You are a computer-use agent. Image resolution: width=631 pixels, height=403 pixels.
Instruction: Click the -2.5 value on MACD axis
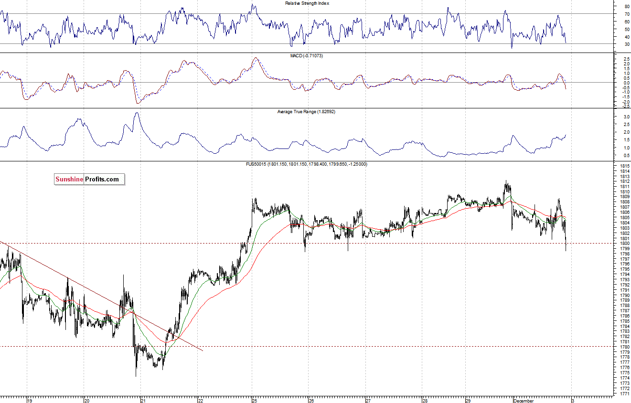625,106
